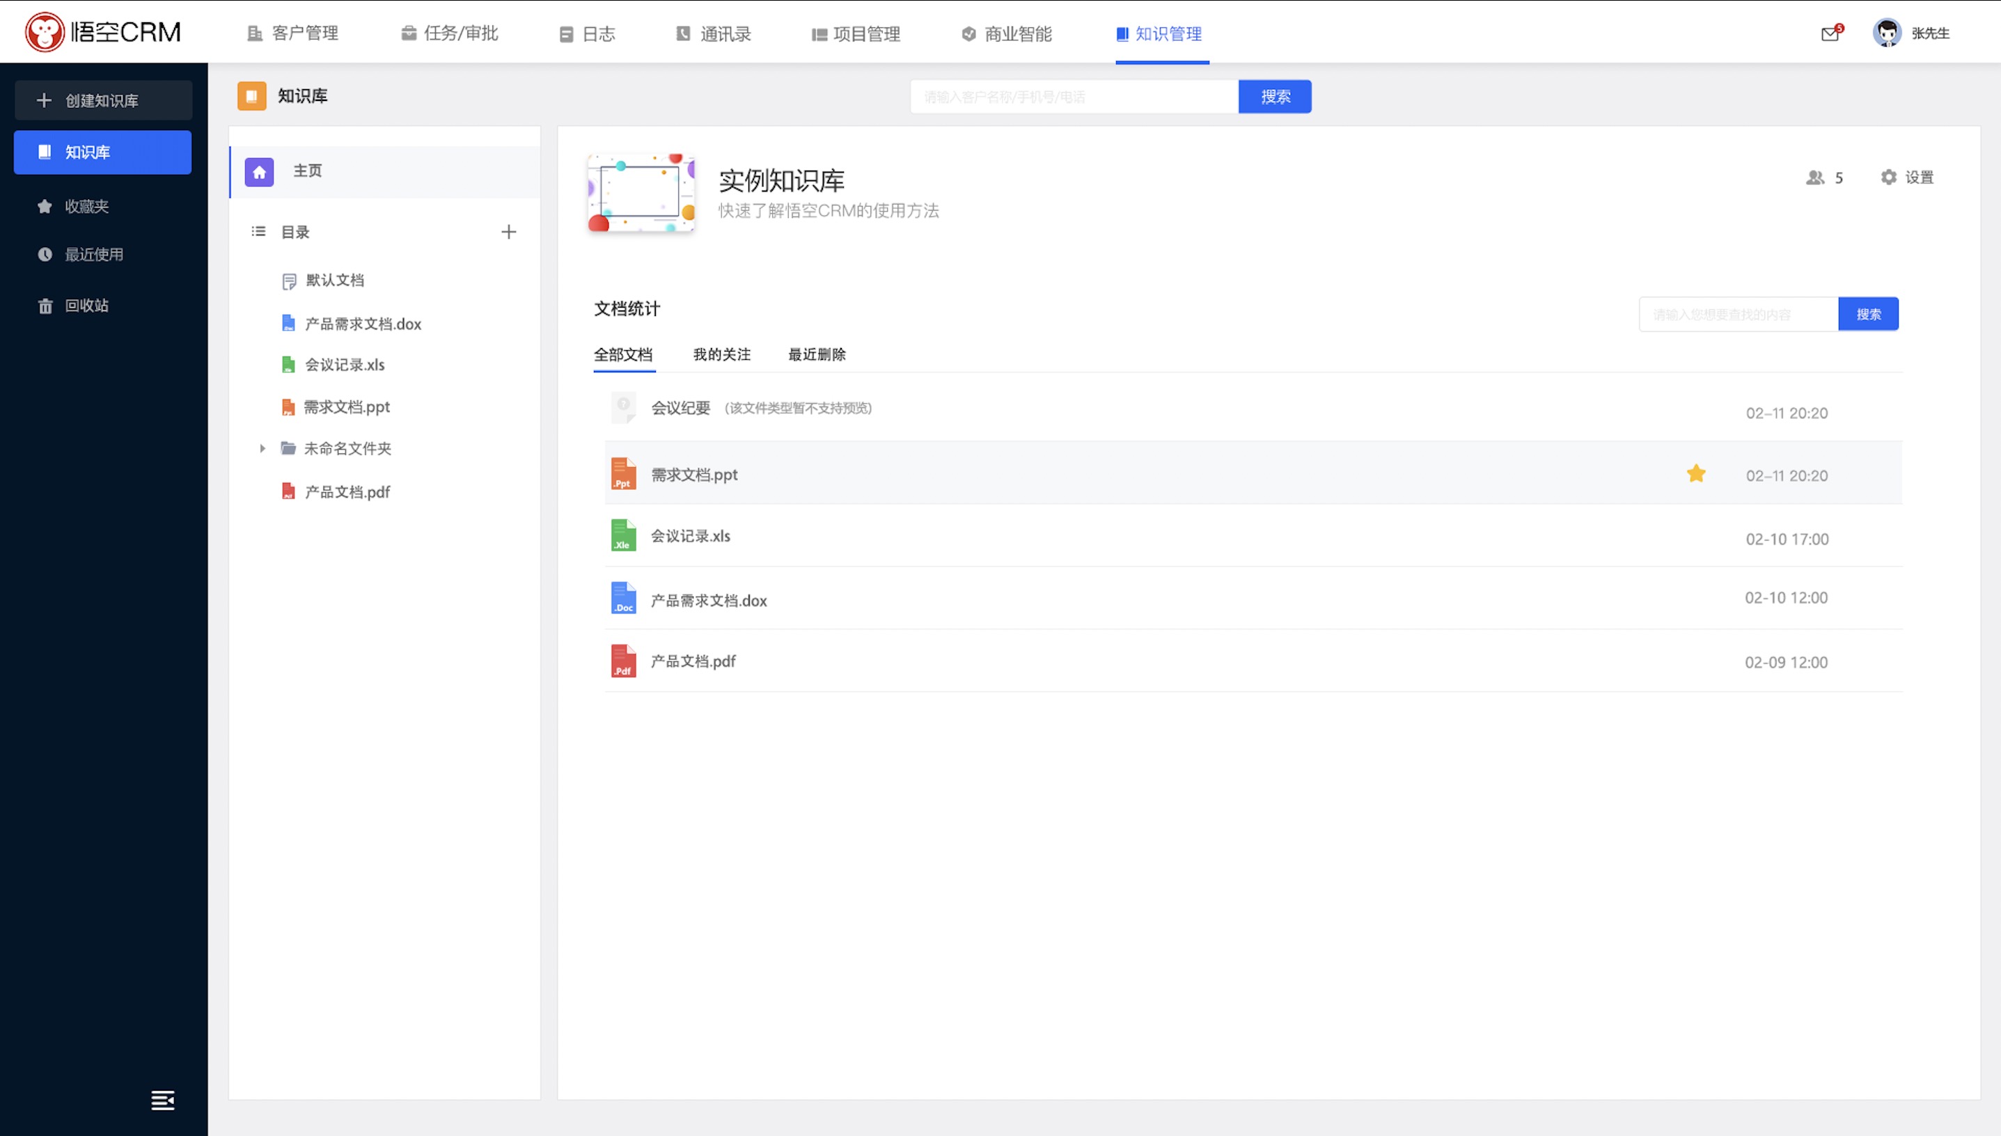Open the 任务/审批 menu
2001x1136 pixels.
click(x=450, y=33)
